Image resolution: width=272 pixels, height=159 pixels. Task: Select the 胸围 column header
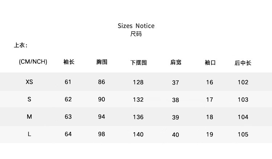click(102, 62)
